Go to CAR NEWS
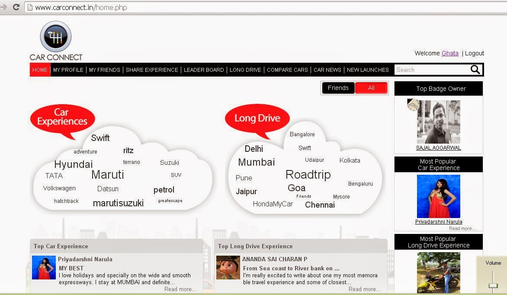Image resolution: width=507 pixels, height=295 pixels. [x=327, y=70]
